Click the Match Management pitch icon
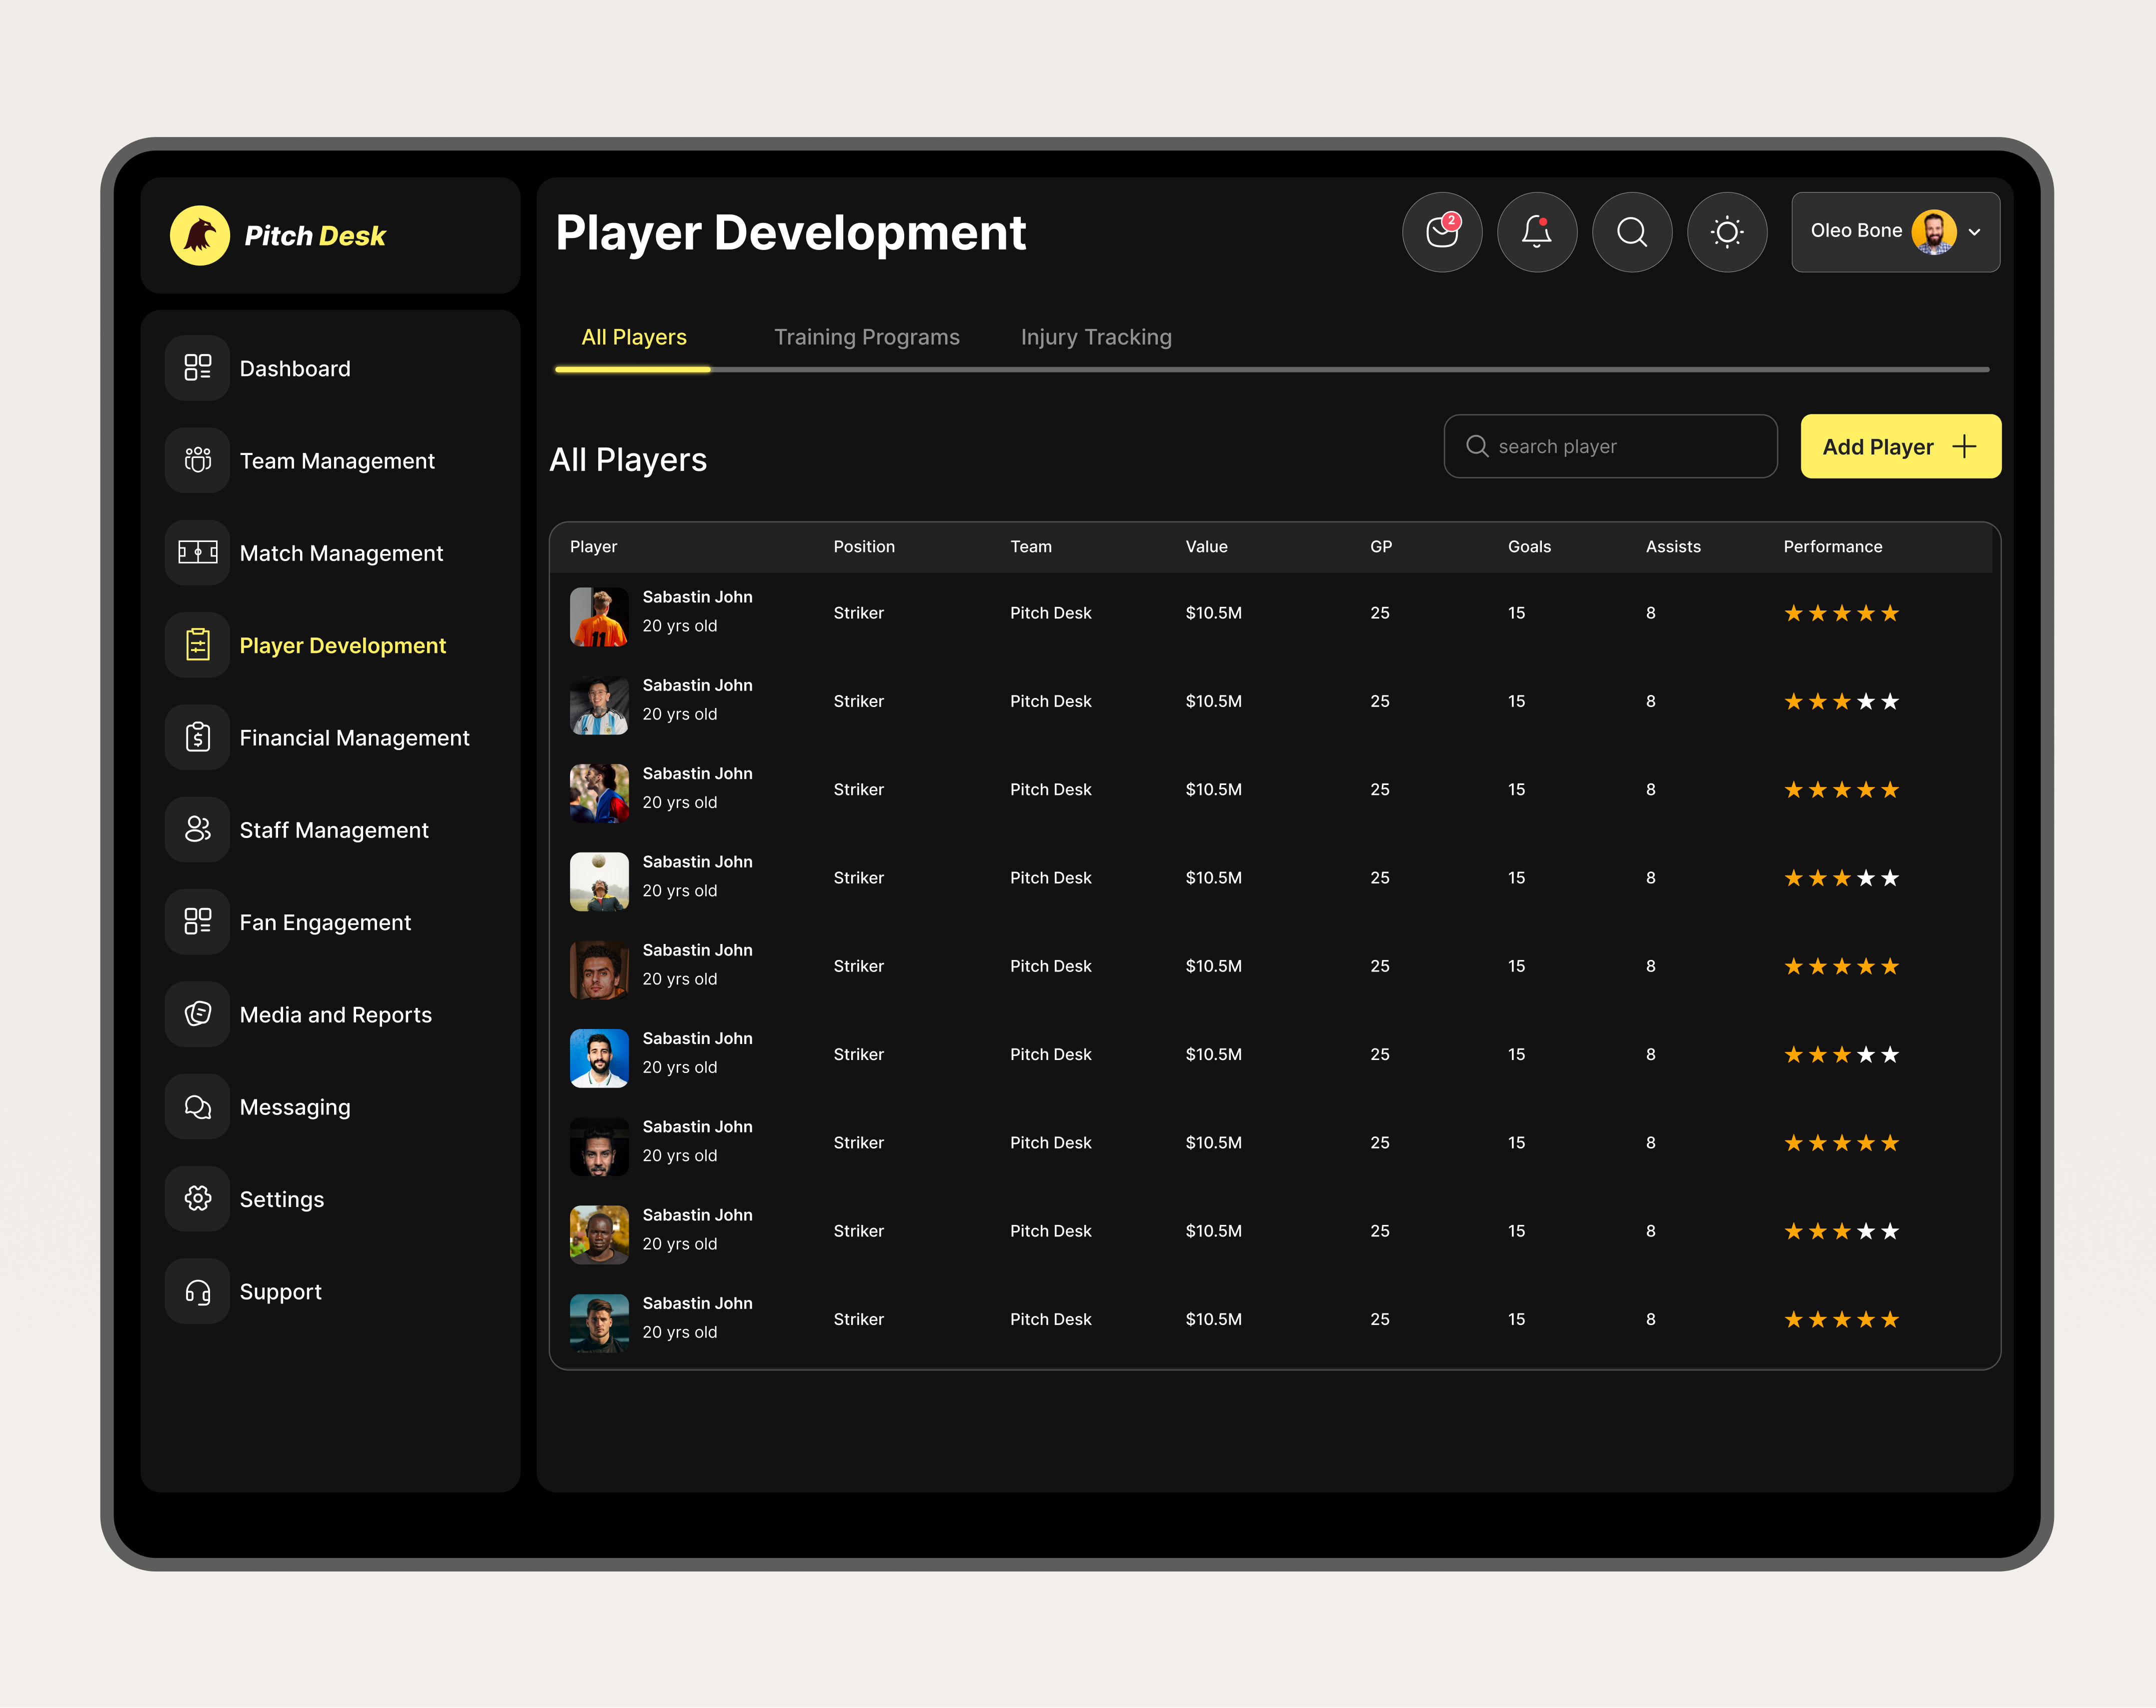 [198, 553]
